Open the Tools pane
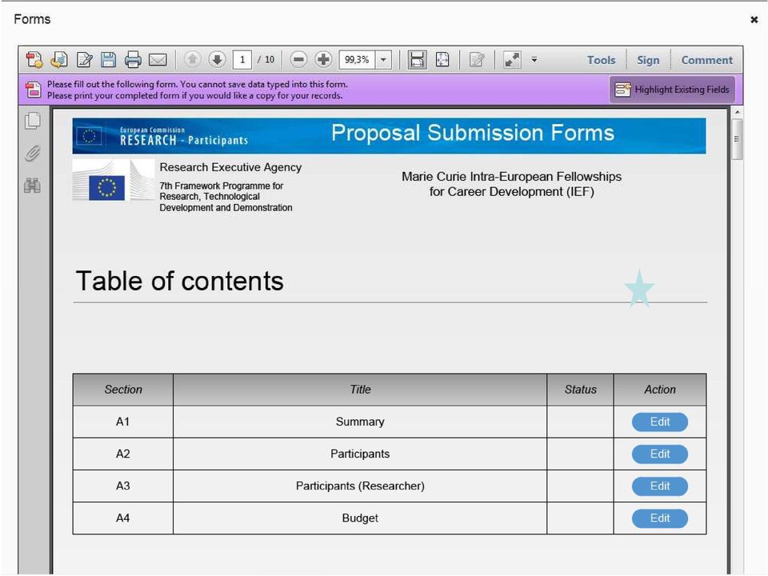Screen dimensions: 768x576 point(601,60)
